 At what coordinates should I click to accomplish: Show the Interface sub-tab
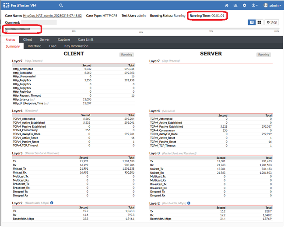coord(35,46)
